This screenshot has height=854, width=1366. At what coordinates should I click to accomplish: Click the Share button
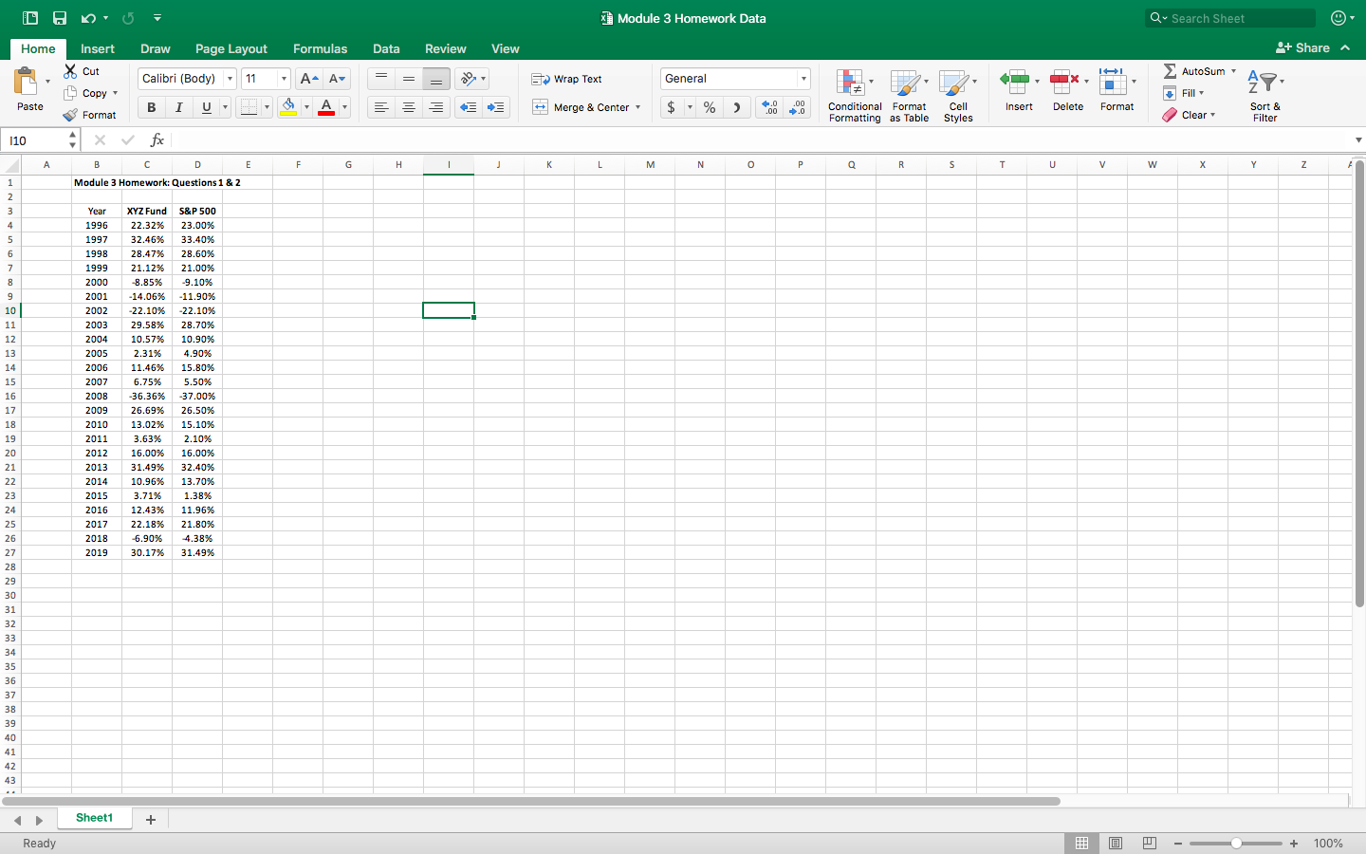pos(1305,47)
